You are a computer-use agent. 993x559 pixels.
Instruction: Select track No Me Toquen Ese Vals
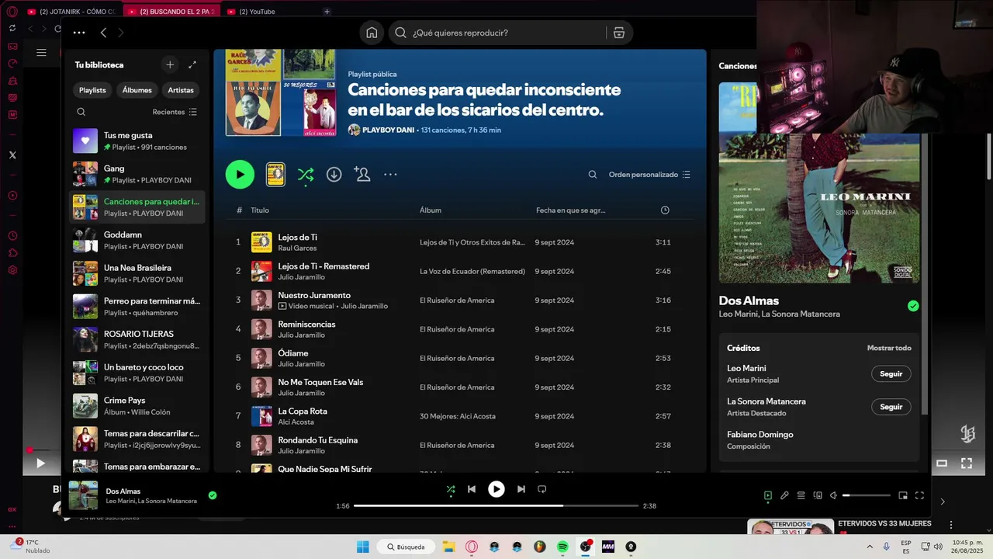460,387
